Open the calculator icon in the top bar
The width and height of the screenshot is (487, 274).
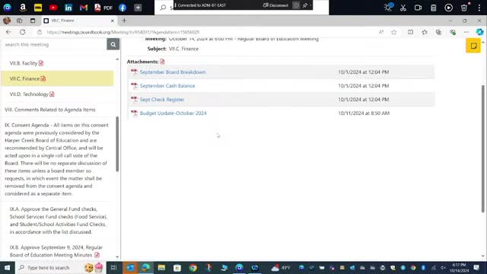point(434,8)
